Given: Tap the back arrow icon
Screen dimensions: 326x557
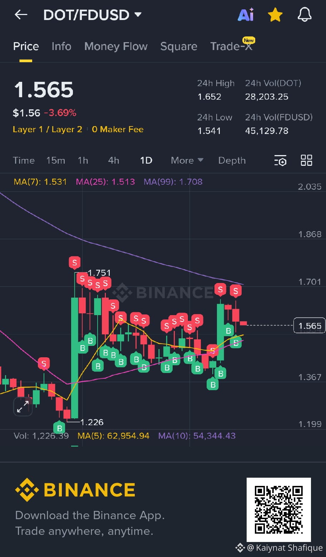Looking at the screenshot, I should click(21, 15).
